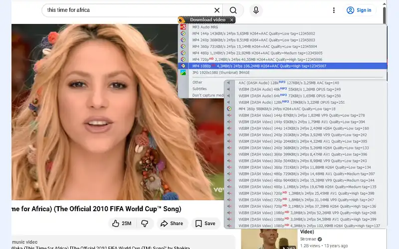Image resolution: width=399 pixels, height=249 pixels.
Task: Pick WEBM 720p AV1 tag=398
Action: coord(306,193)
